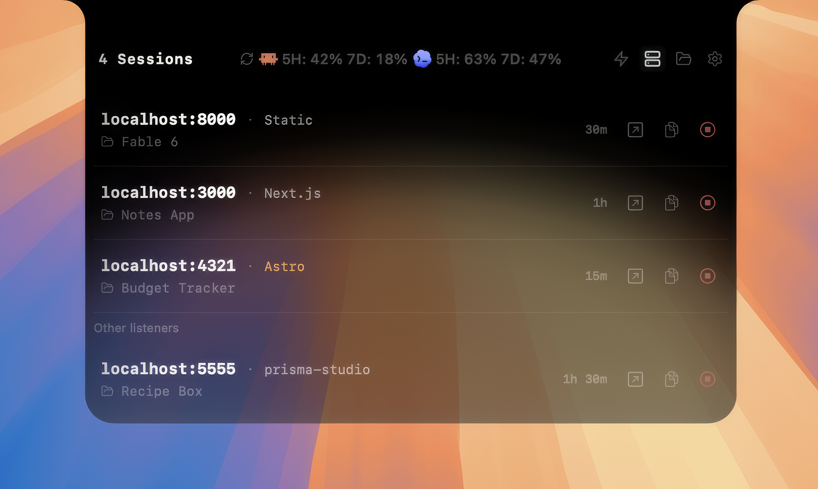This screenshot has width=818, height=489.
Task: Select the servers view icon
Action: coord(652,59)
